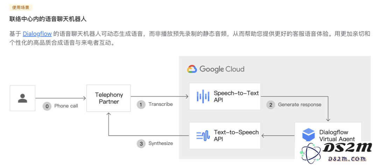
Task: Click the 使用场景 tag label
Action: tap(21, 7)
